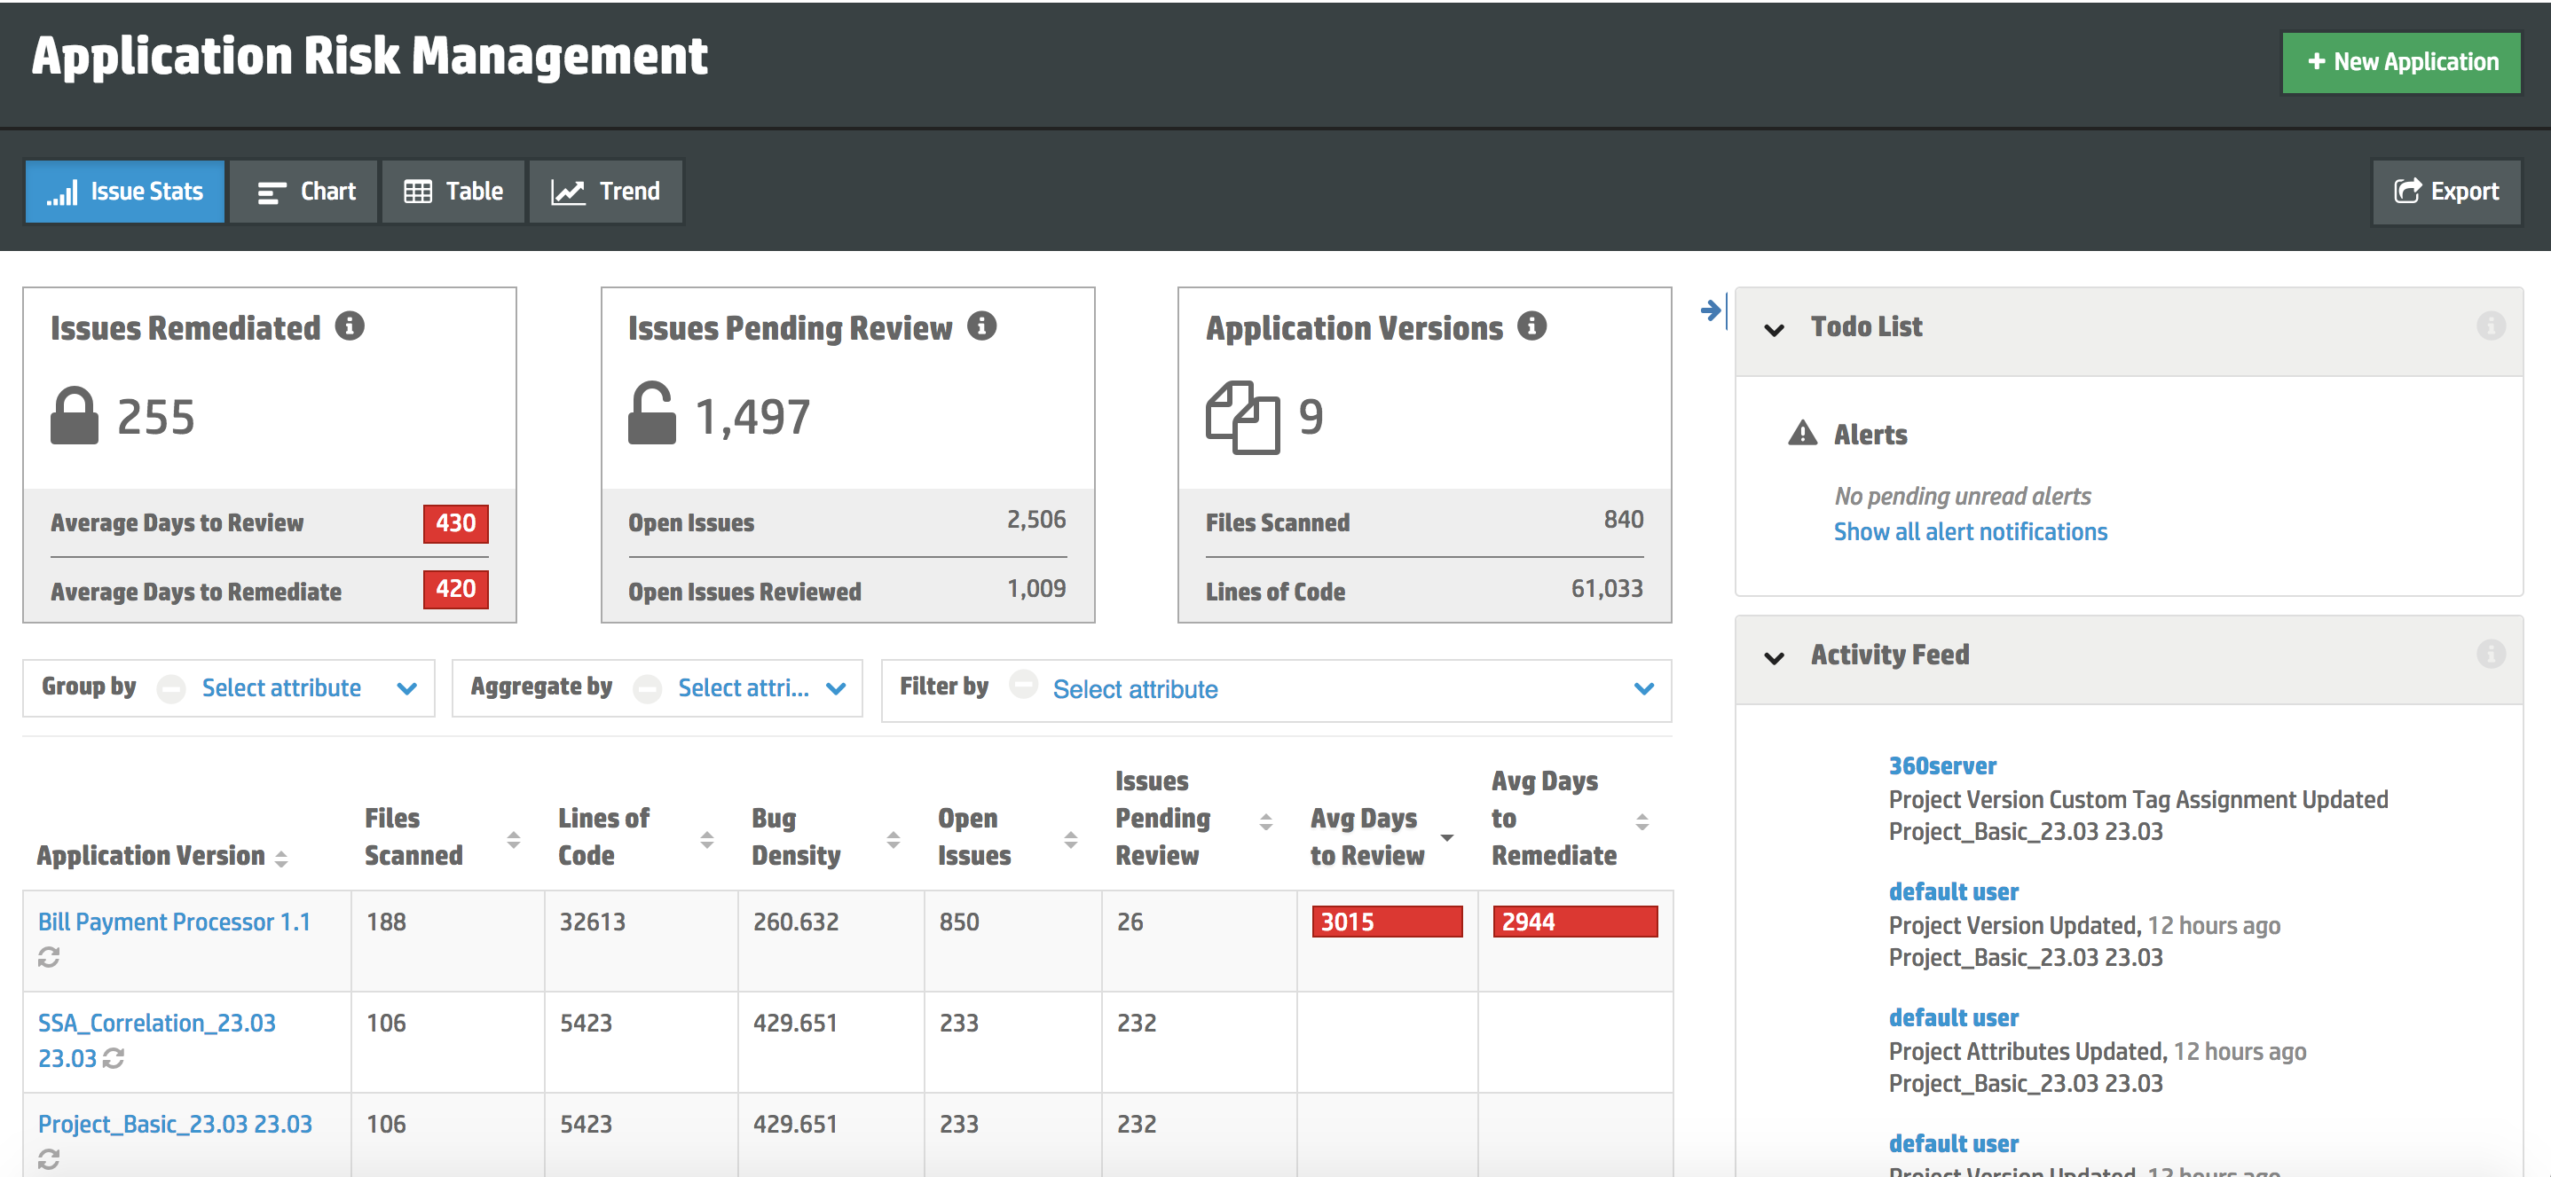Click the info icon beside Issues Remediated

349,326
